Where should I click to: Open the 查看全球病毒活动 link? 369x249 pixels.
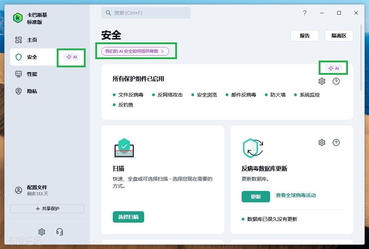tap(296, 196)
